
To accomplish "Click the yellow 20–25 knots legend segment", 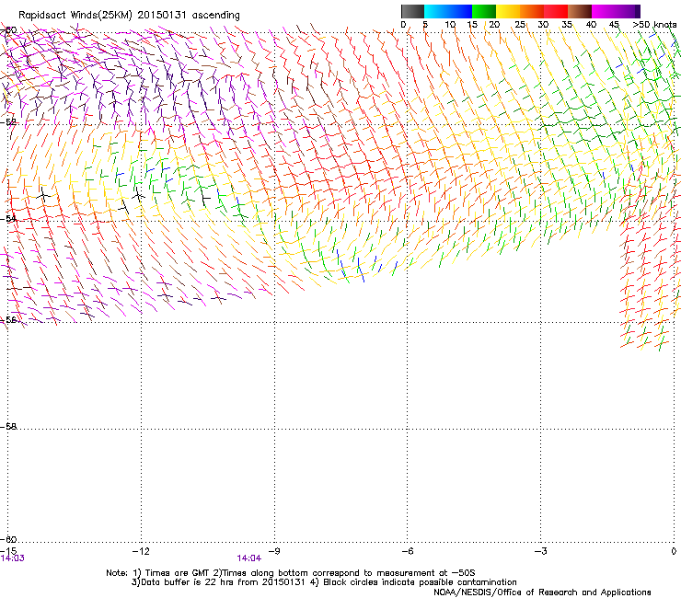I will (x=508, y=11).
